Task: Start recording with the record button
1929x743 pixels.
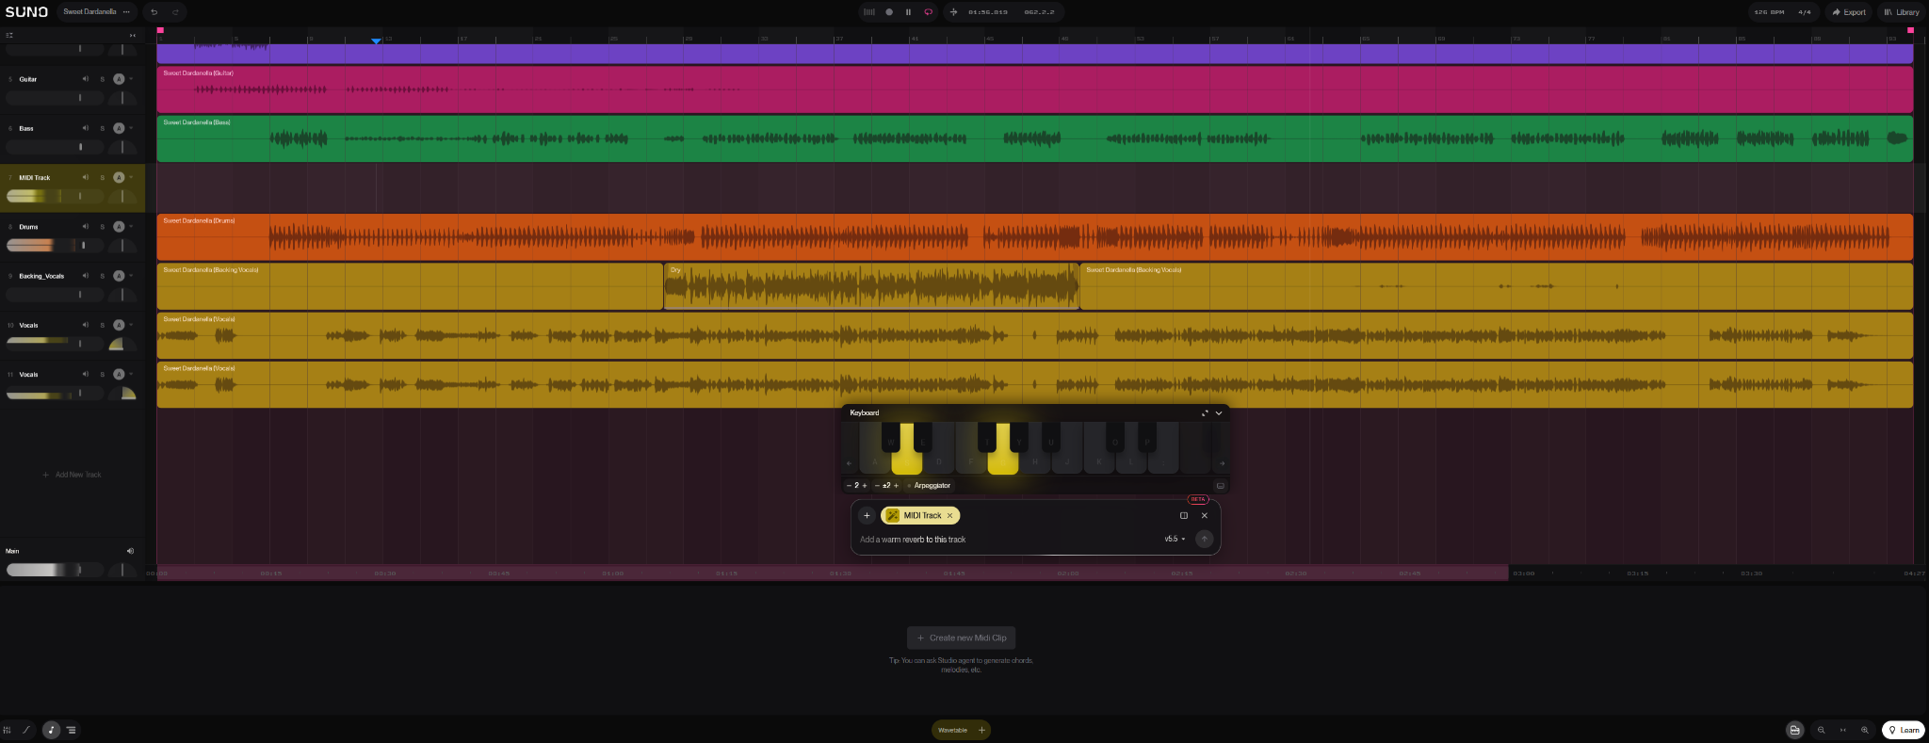Action: coord(889,12)
